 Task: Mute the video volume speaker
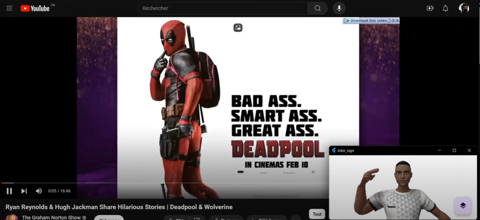coord(39,191)
